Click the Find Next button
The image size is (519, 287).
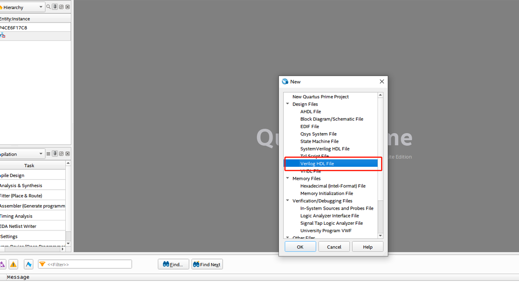point(207,265)
